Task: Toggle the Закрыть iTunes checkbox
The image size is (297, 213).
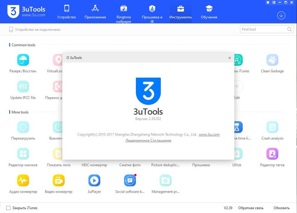Action: (x=8, y=208)
